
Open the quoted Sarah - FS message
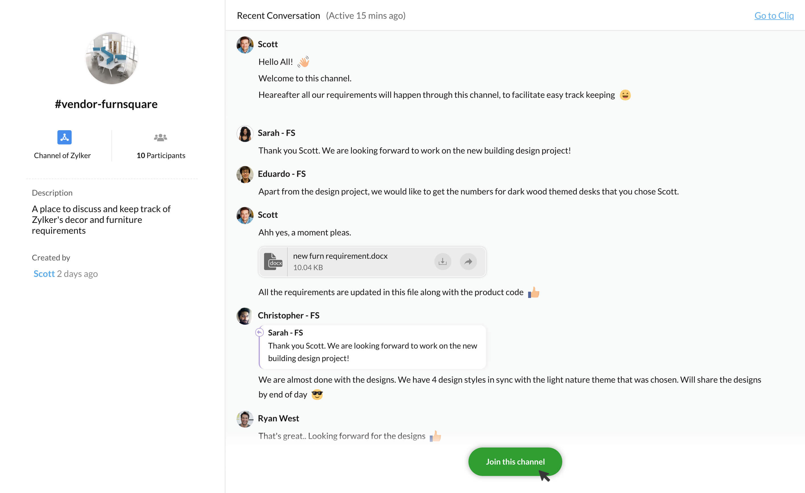372,347
